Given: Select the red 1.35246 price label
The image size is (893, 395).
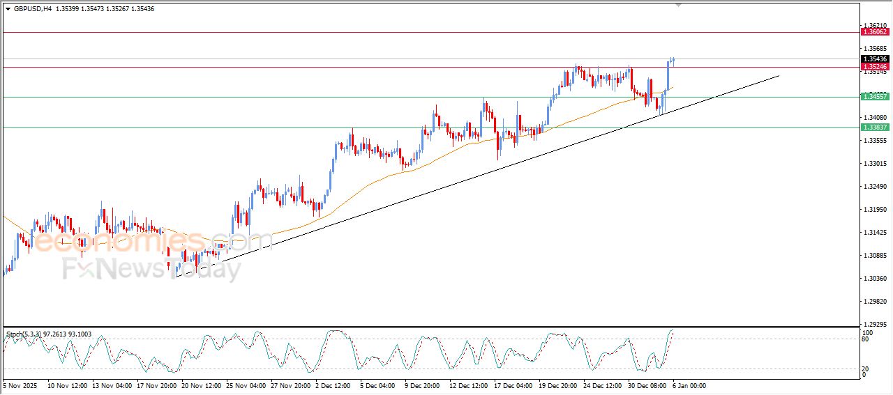Looking at the screenshot, I should coord(875,67).
